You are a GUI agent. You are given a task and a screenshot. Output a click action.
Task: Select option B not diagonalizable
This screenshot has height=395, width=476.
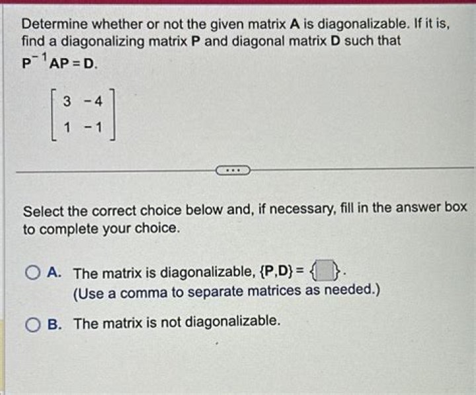click(32, 325)
